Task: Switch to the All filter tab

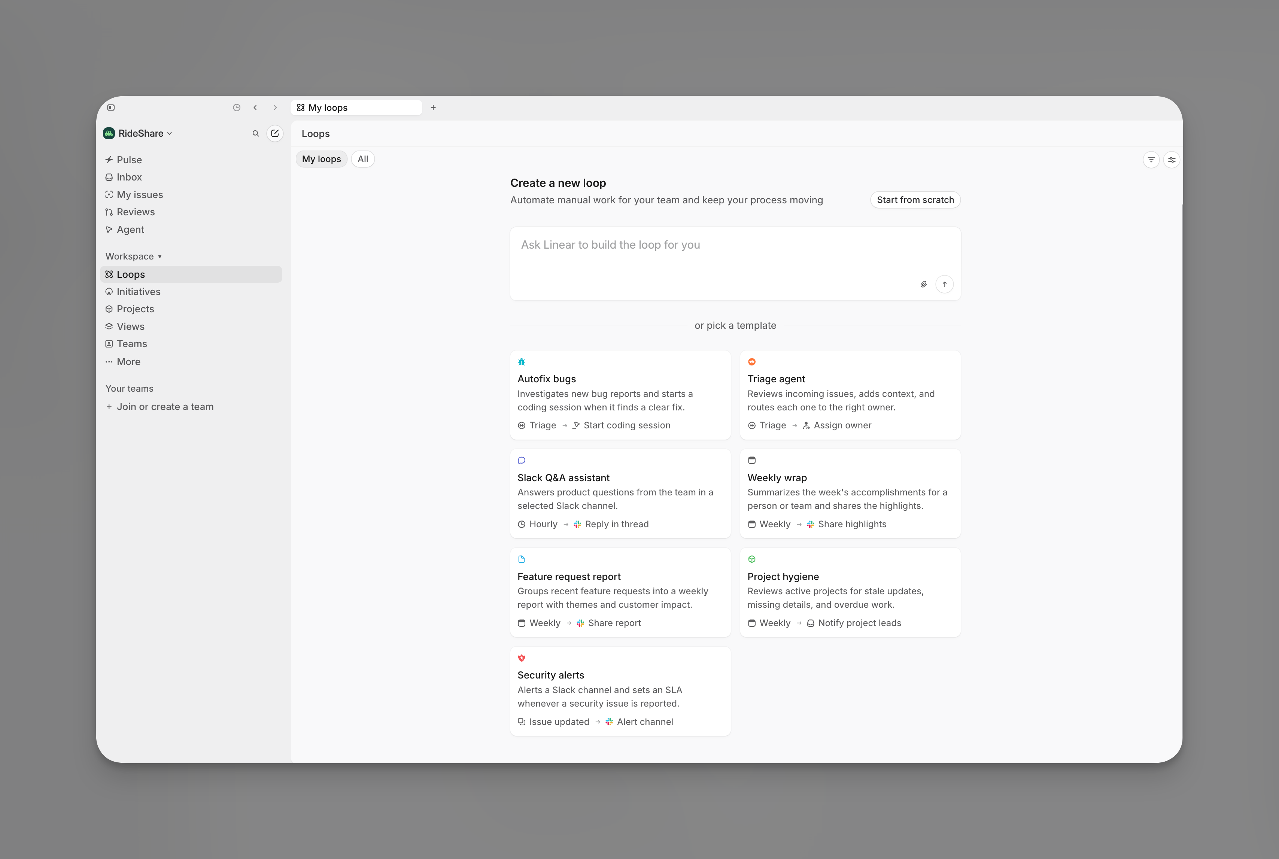Action: [x=362, y=159]
